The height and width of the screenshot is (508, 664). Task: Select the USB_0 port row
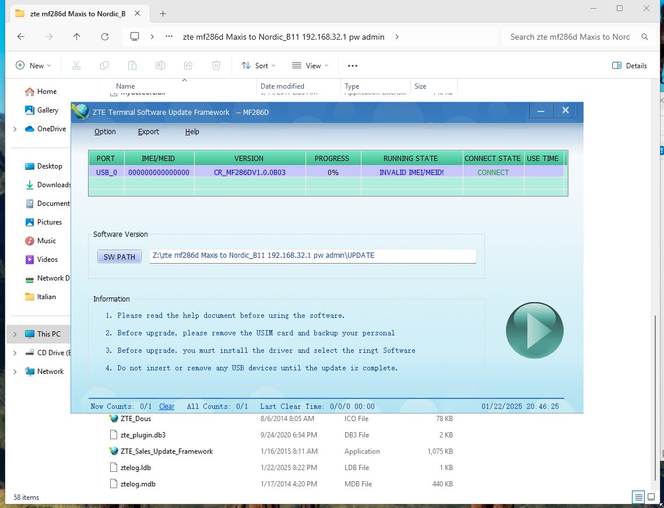(x=106, y=173)
